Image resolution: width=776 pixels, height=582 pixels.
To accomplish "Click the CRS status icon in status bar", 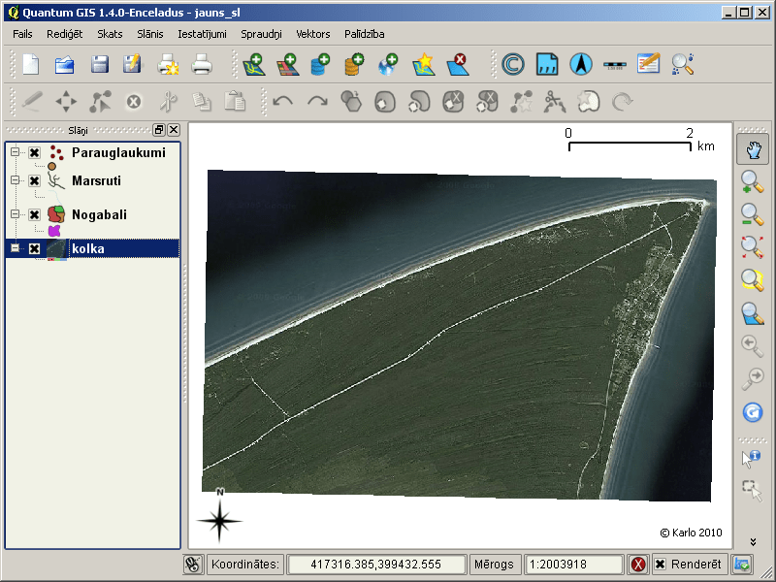I will point(742,564).
